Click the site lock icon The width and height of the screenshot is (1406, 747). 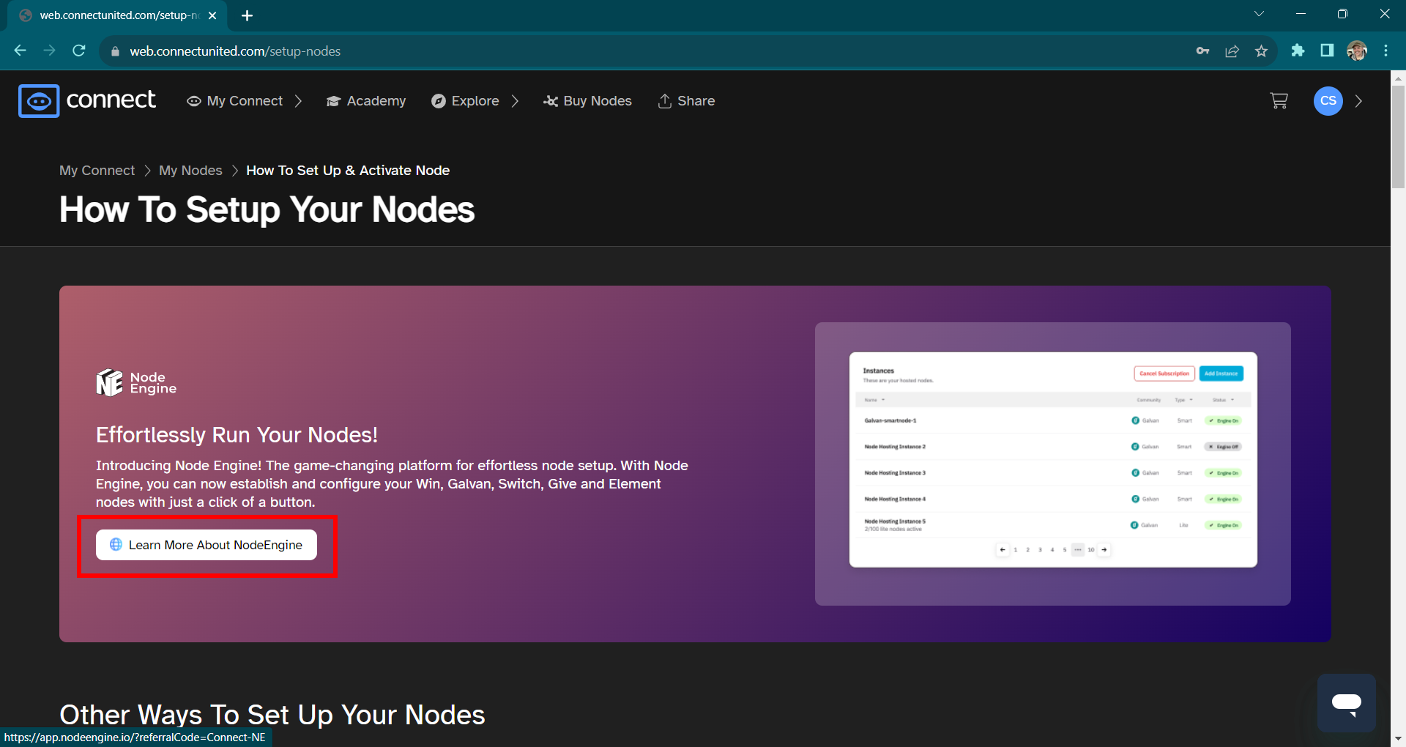[x=114, y=51]
